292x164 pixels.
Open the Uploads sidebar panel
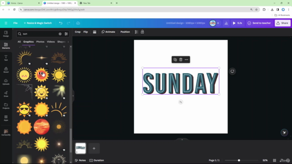(x=6, y=82)
